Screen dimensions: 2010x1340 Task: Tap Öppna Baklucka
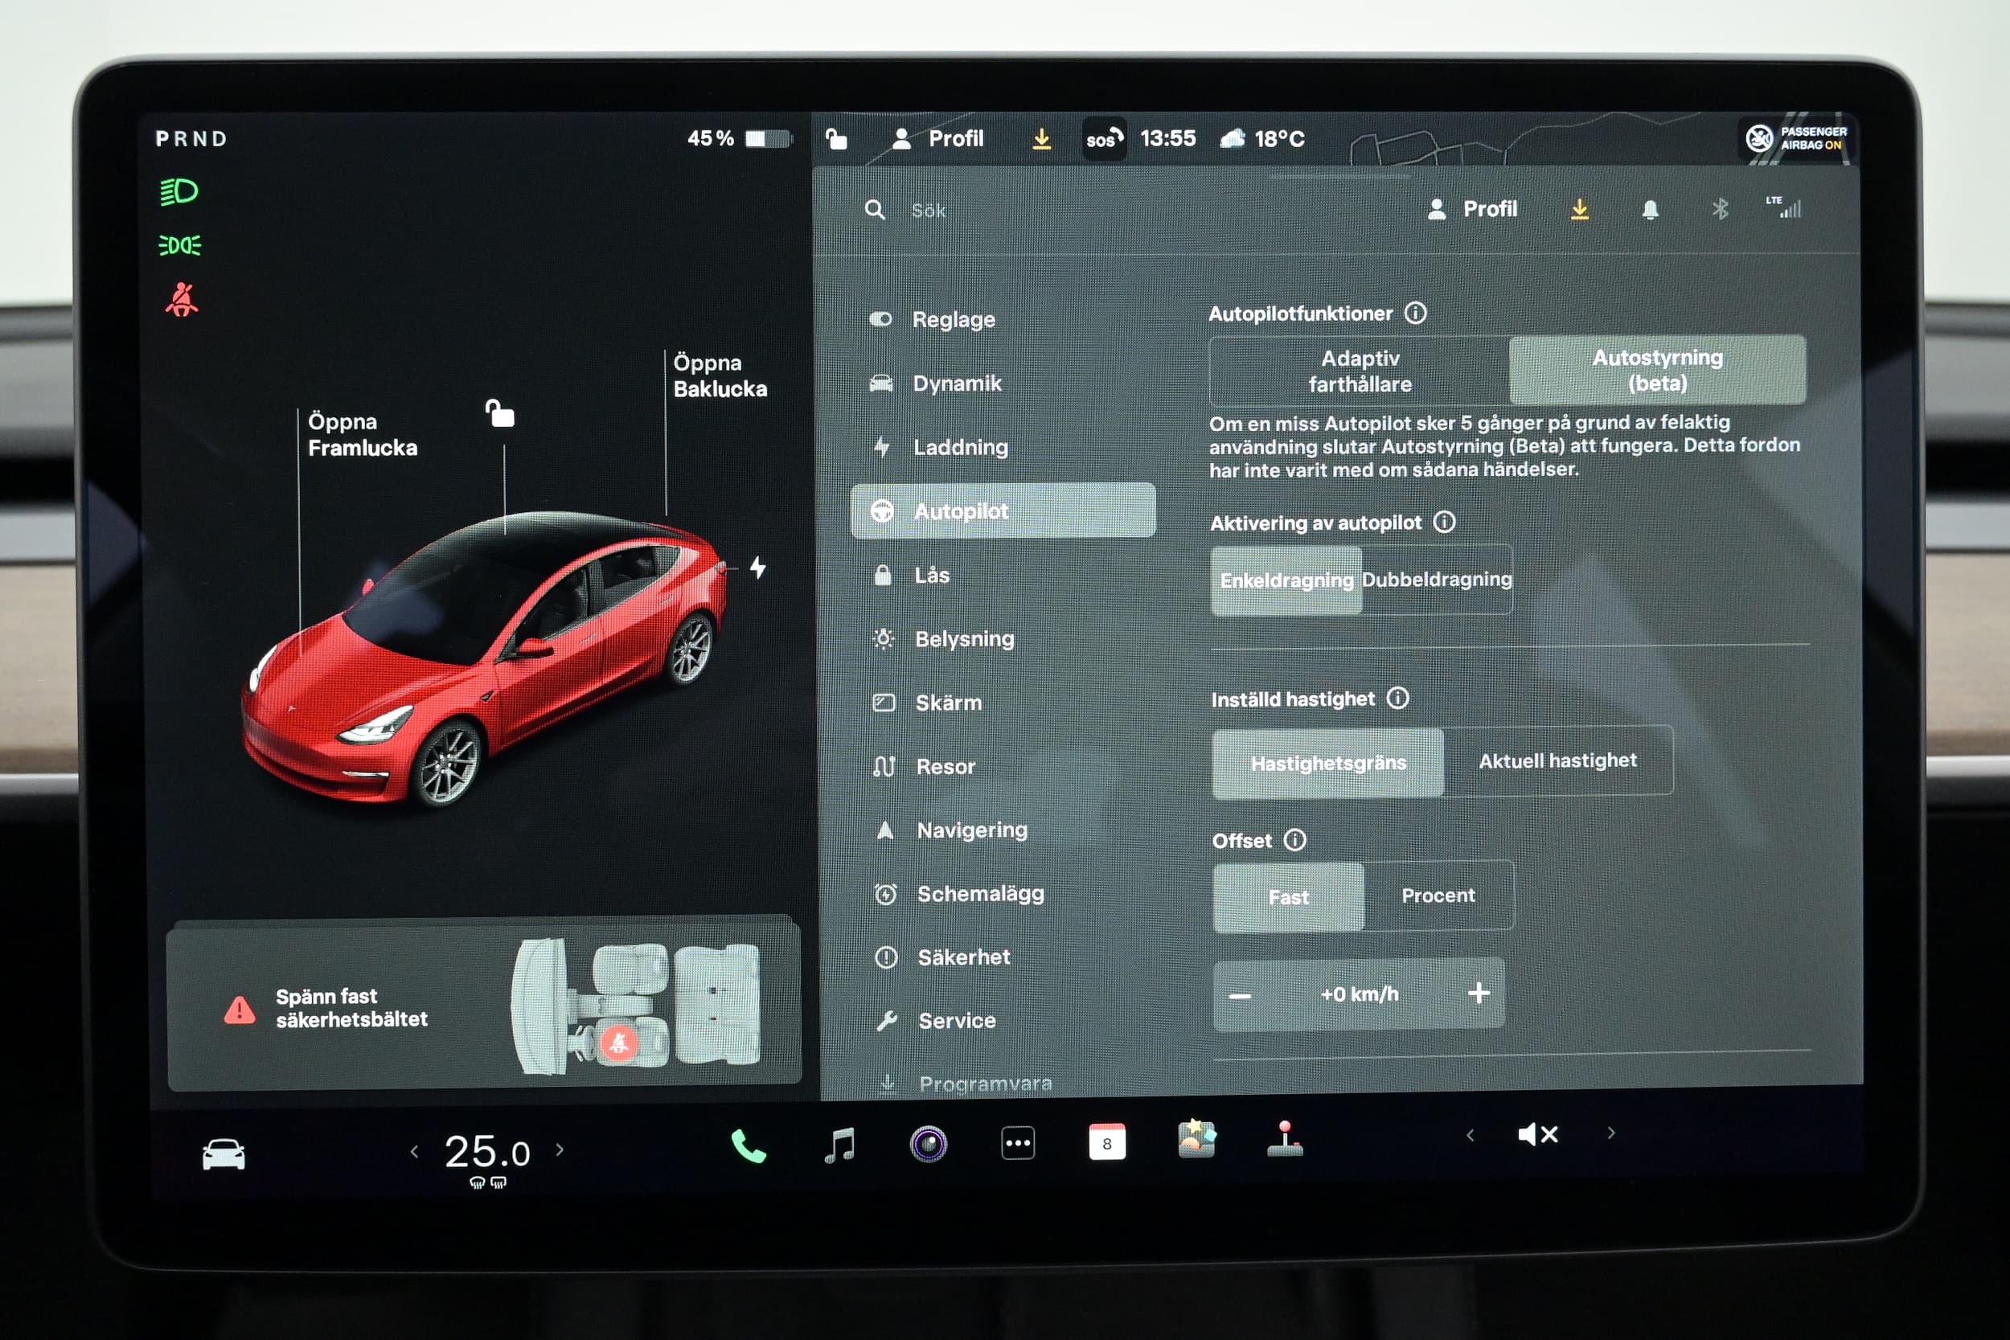coord(719,376)
